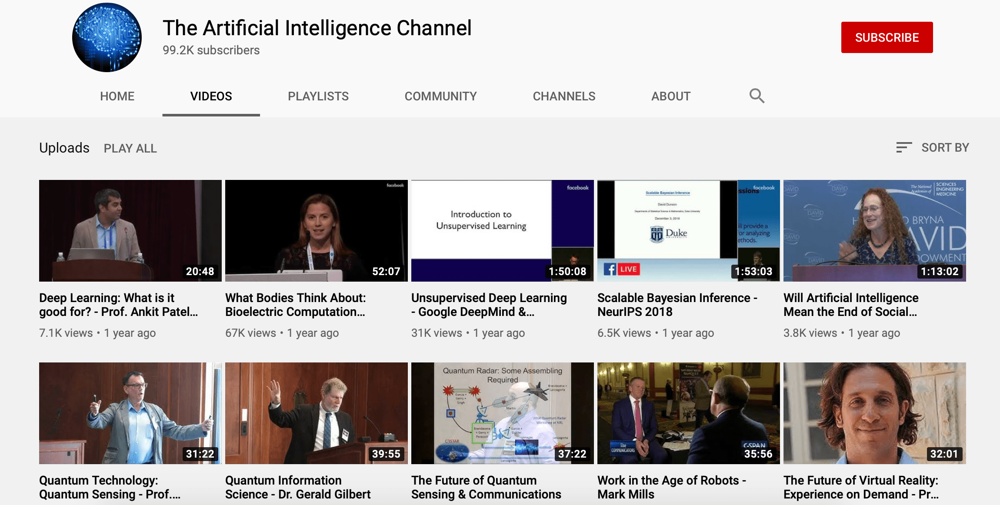Switch to the Home tab
This screenshot has height=505, width=1000.
click(x=117, y=96)
